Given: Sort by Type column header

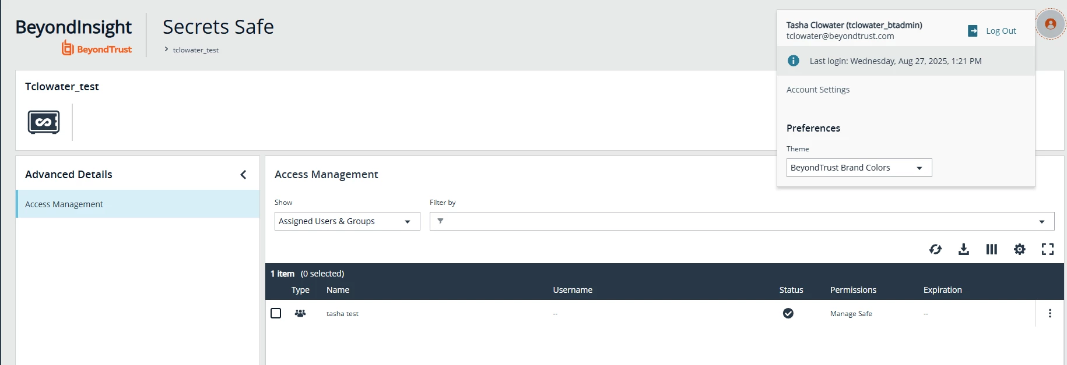Looking at the screenshot, I should 300,290.
